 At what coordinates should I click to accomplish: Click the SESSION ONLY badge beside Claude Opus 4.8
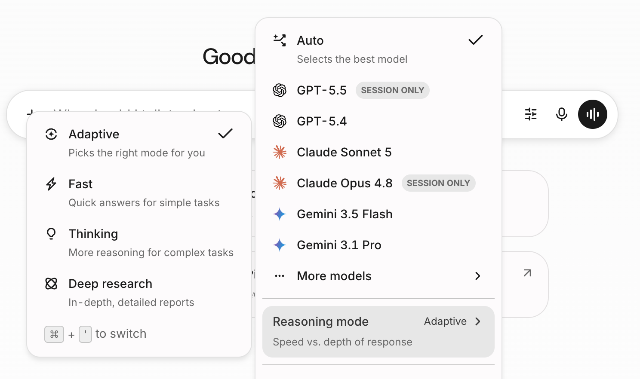[438, 183]
